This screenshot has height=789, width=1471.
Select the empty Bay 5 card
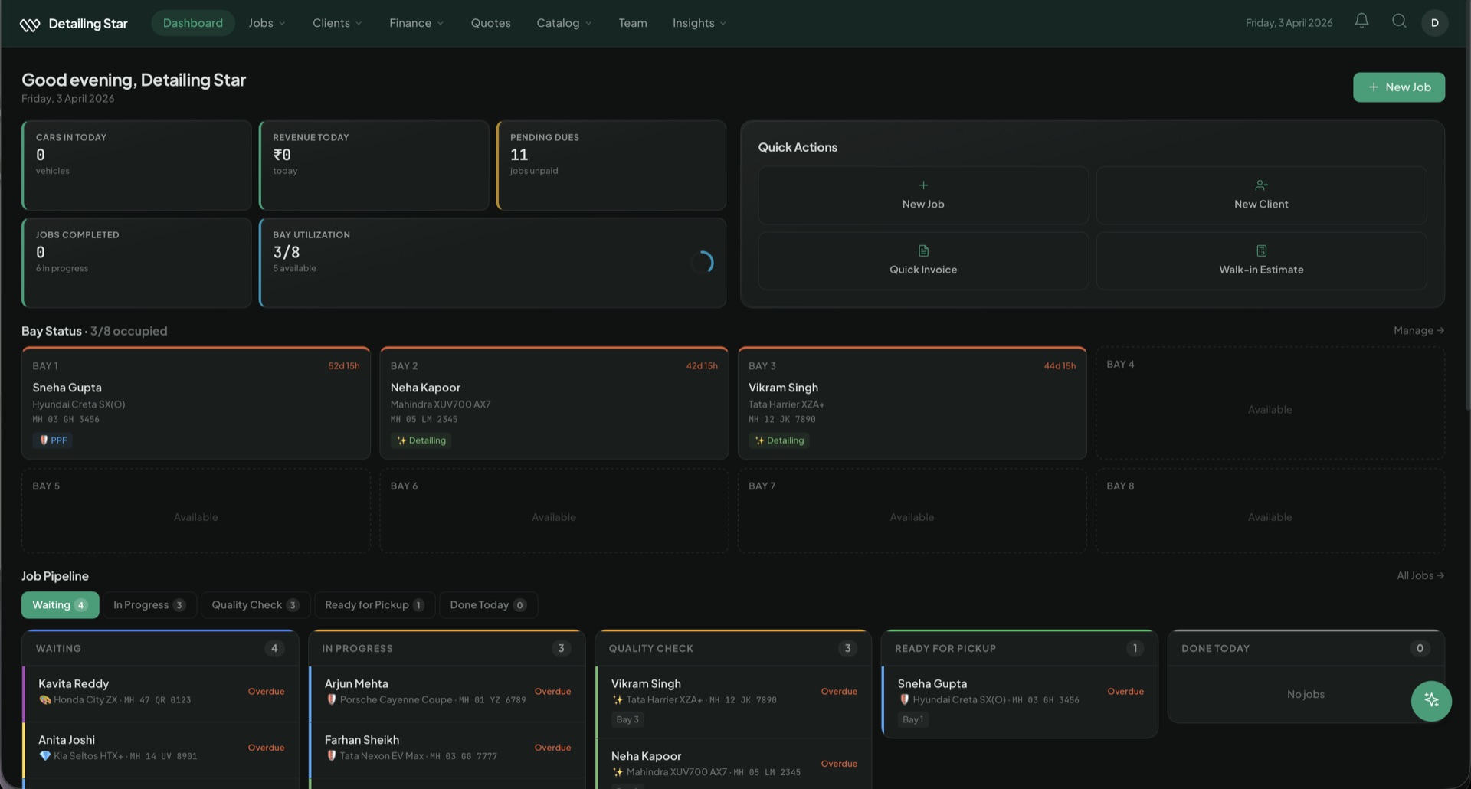(195, 510)
